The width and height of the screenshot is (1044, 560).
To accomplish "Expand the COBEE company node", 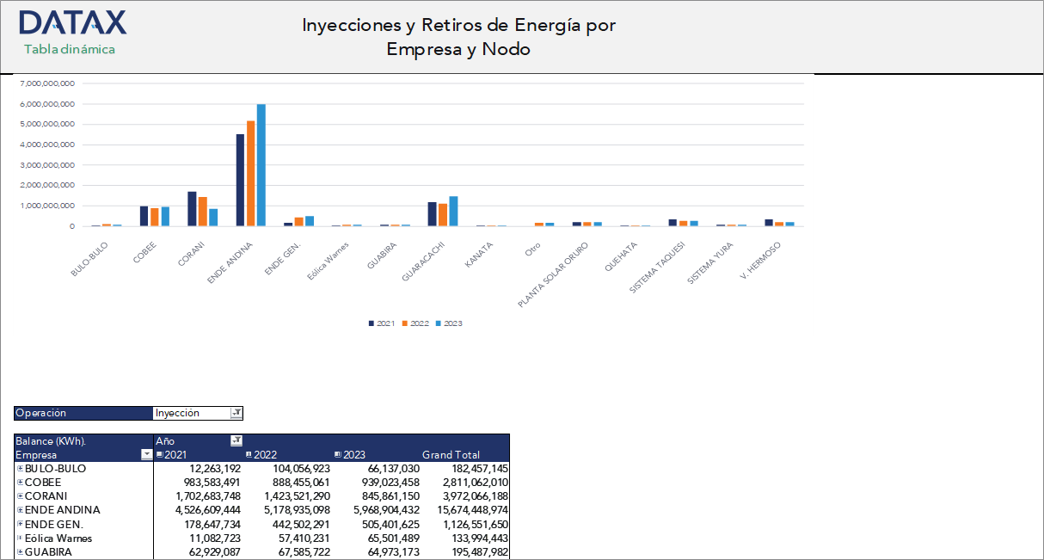I will point(21,482).
